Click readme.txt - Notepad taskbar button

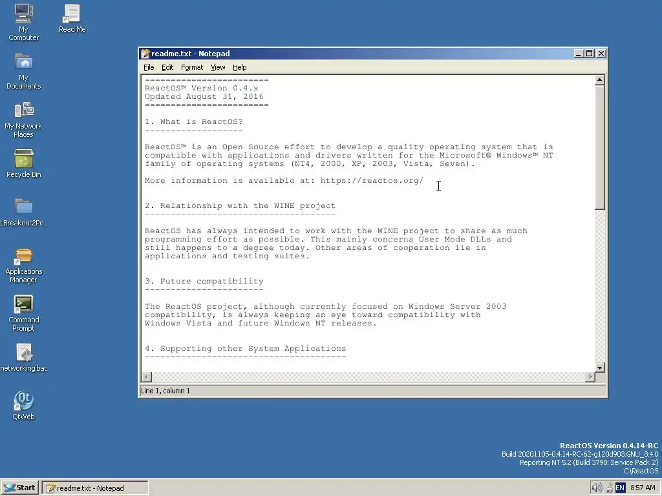click(95, 488)
